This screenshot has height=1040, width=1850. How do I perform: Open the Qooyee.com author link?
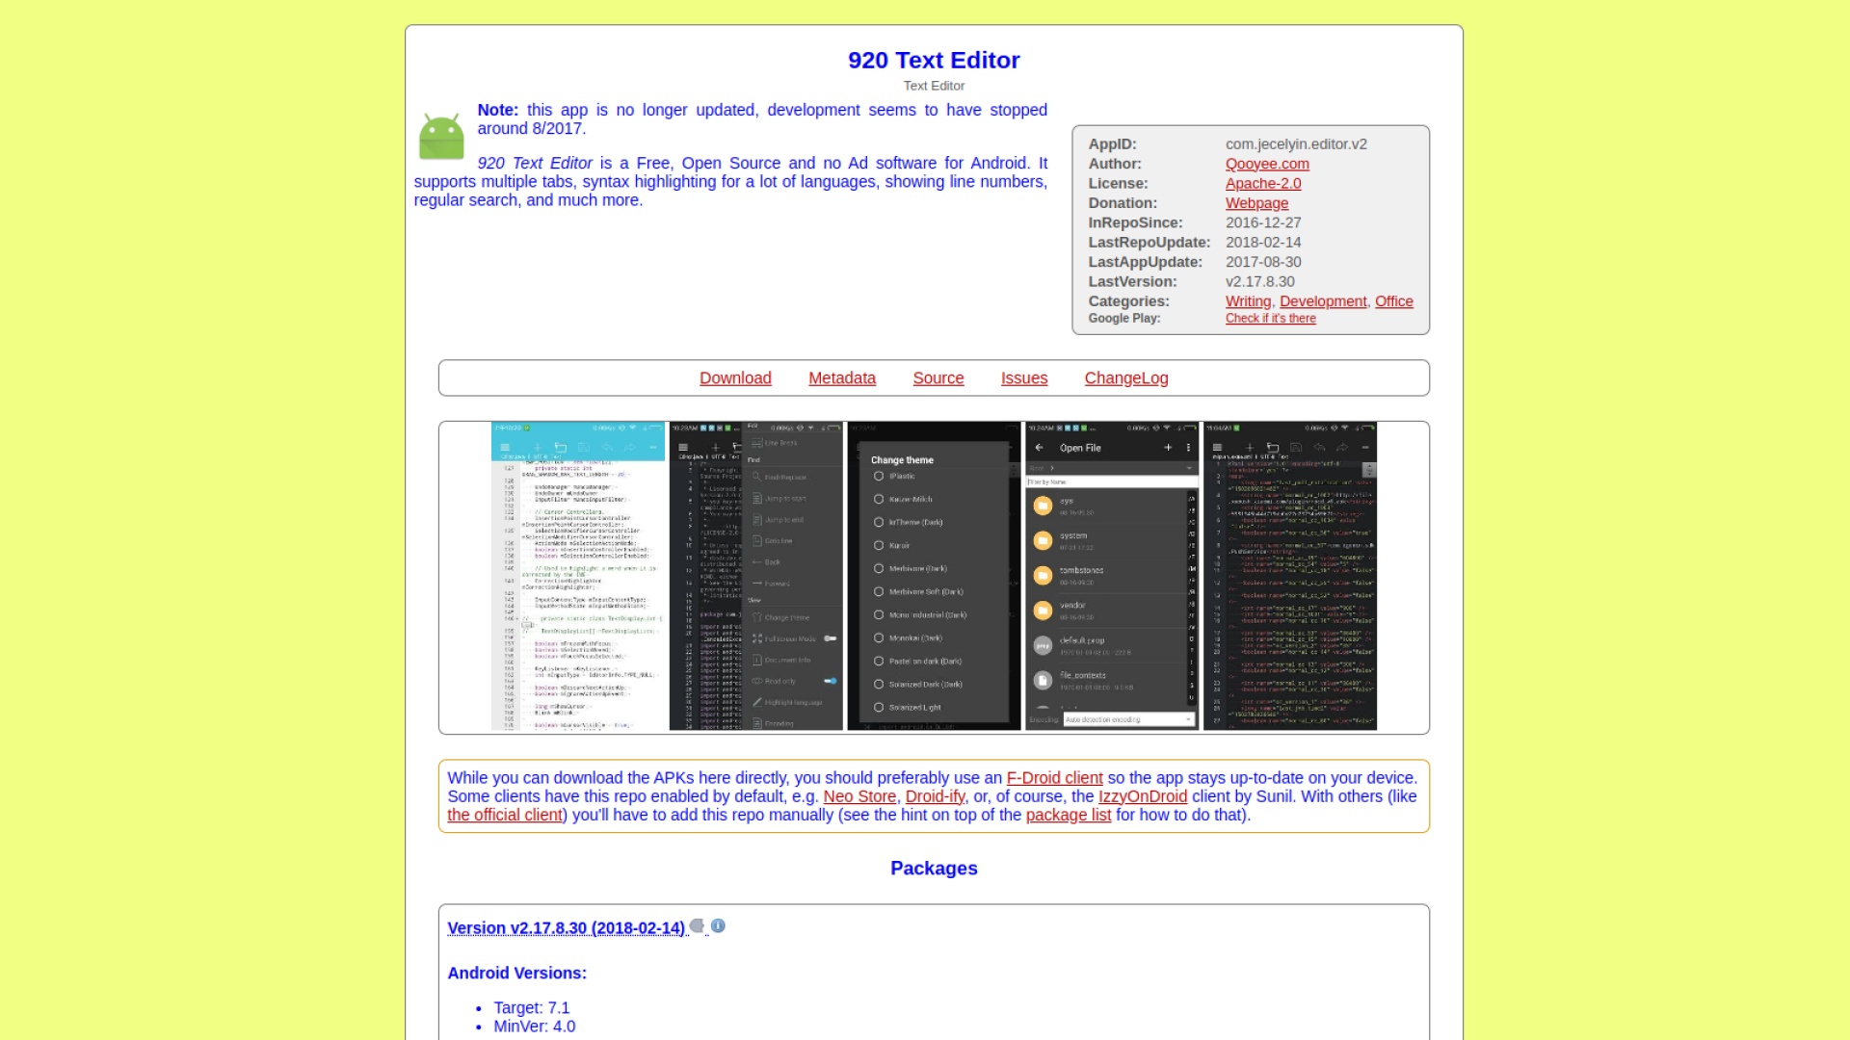click(x=1267, y=164)
